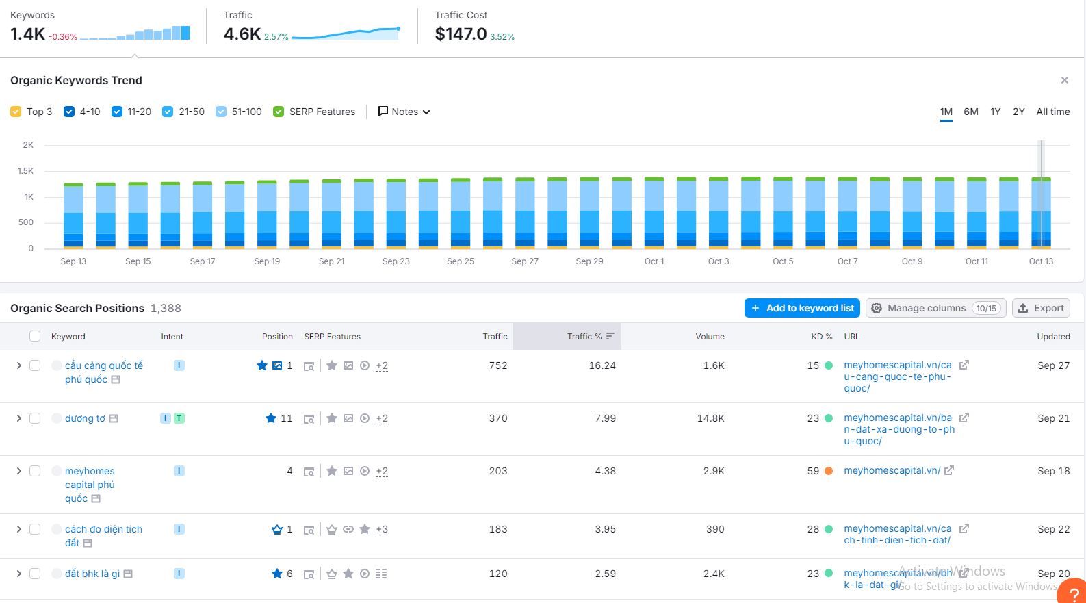Click link SERP feature icon in cách đo row
Screen dimensions: 1086x603
pyautogui.click(x=348, y=529)
